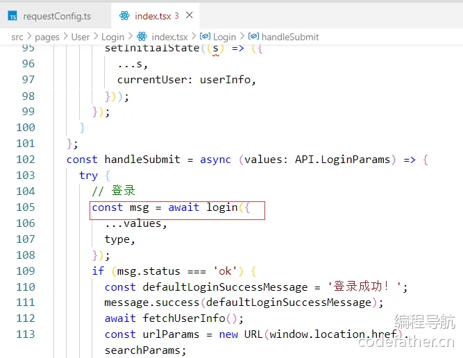Viewport: 463px width, 358px height.
Task: Click the chevron after src breadcrumb
Action: coord(29,37)
